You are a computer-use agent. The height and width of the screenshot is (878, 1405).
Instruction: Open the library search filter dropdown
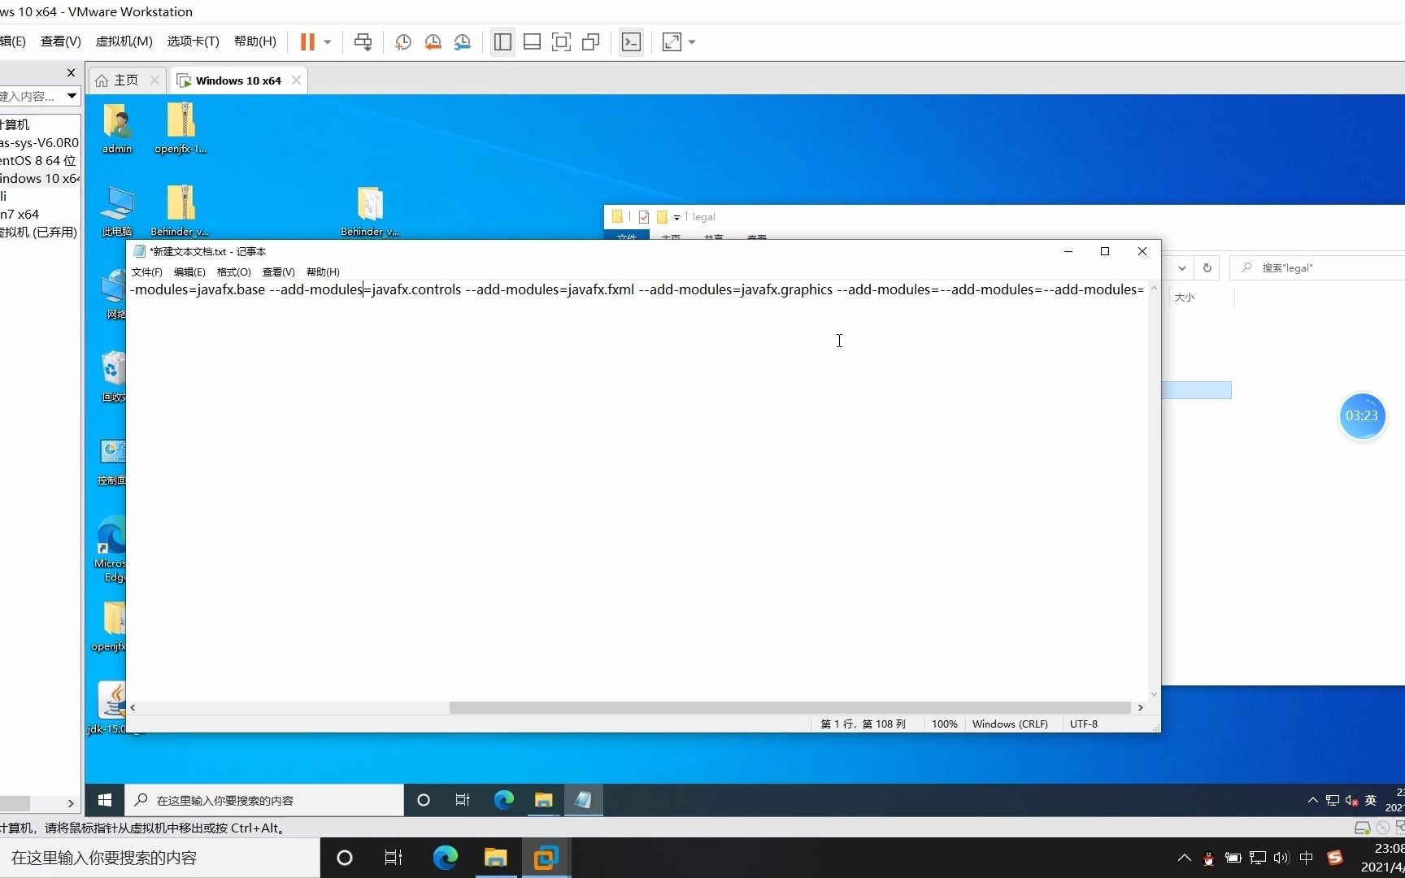72,96
